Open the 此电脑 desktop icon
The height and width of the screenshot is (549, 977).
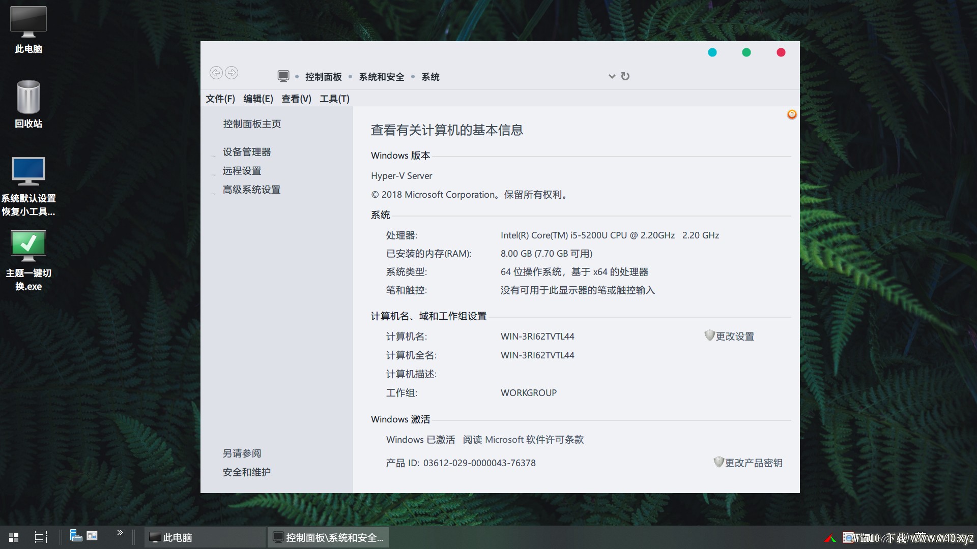pos(28,29)
